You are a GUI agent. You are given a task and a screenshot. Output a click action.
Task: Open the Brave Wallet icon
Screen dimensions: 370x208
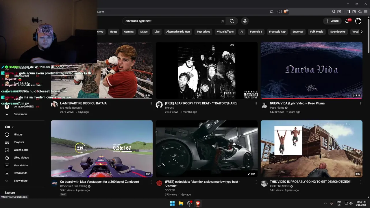click(x=354, y=12)
